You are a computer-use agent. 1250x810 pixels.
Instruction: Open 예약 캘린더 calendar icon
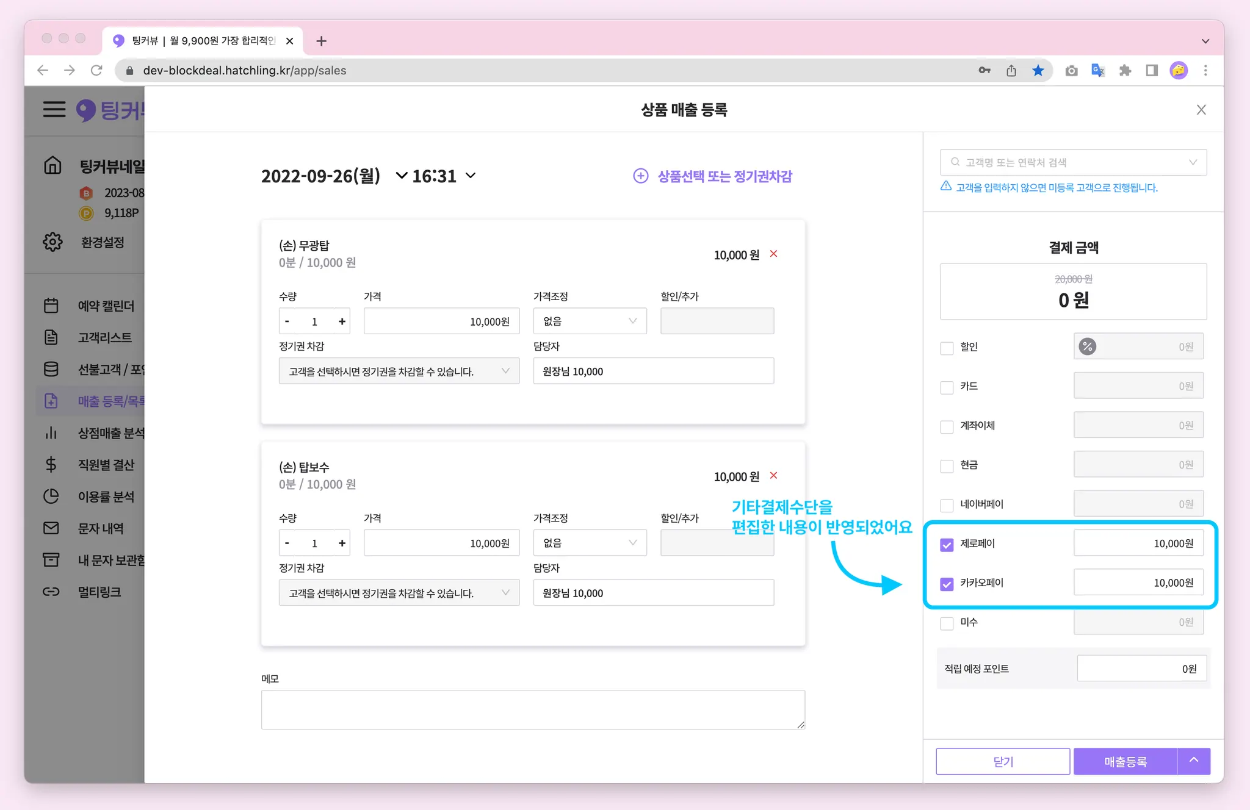point(51,306)
